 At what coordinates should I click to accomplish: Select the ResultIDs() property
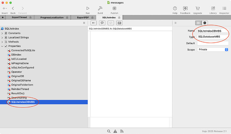[44, 94]
